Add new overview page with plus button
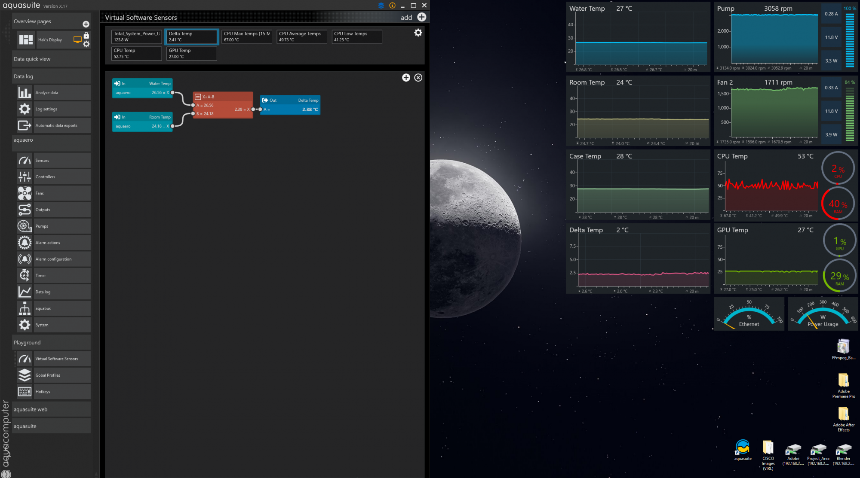Viewport: 860px width, 478px height. point(86,24)
